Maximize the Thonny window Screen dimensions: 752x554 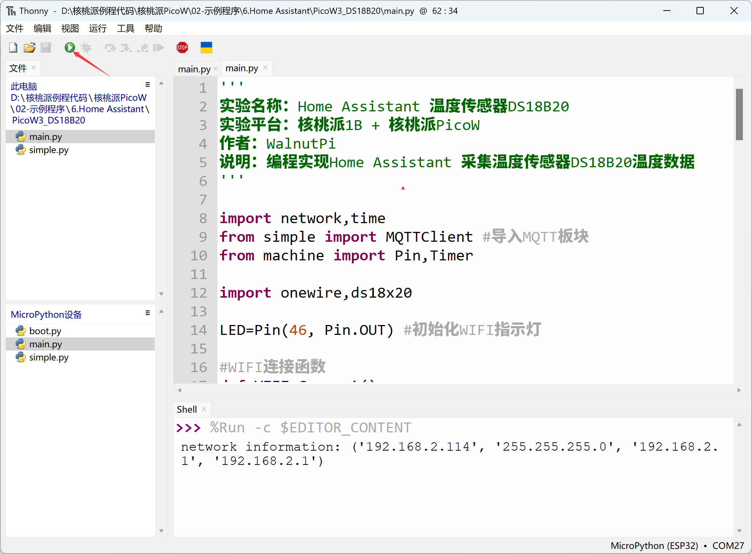click(x=700, y=11)
